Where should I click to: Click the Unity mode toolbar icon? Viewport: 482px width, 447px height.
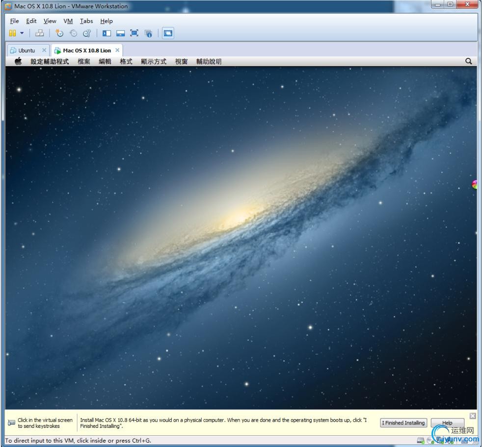click(x=148, y=33)
